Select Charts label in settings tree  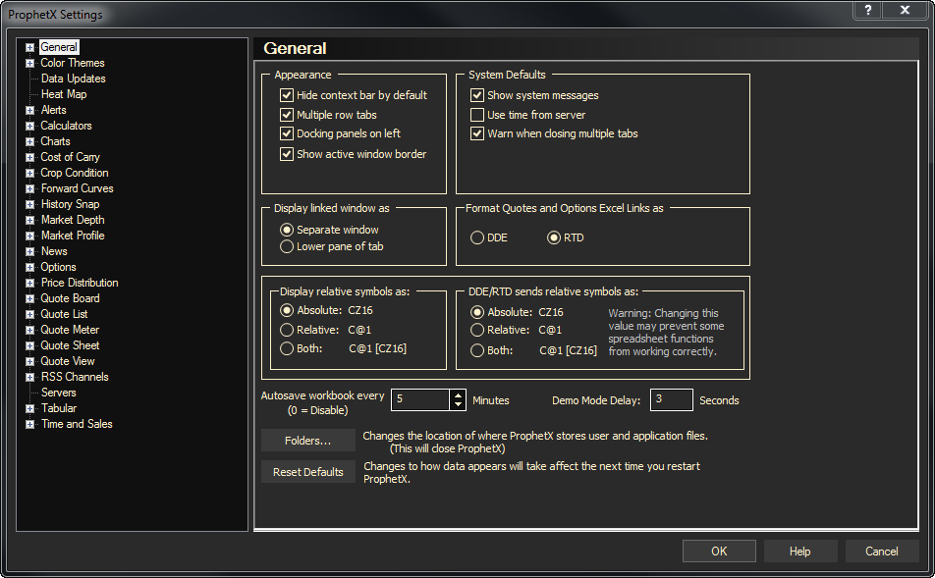[55, 141]
